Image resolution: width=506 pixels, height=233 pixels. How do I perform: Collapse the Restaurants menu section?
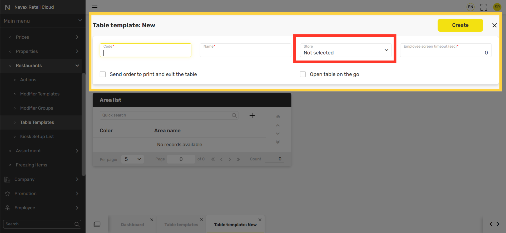click(77, 65)
